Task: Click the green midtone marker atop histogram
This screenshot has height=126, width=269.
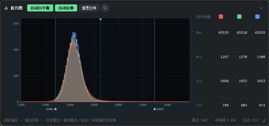Action: coord(101,20)
